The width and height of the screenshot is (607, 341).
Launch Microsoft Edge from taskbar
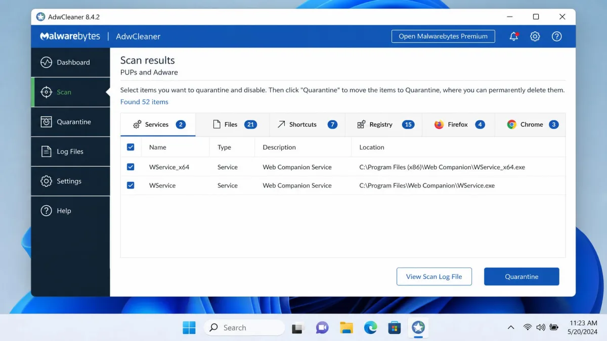click(x=370, y=328)
